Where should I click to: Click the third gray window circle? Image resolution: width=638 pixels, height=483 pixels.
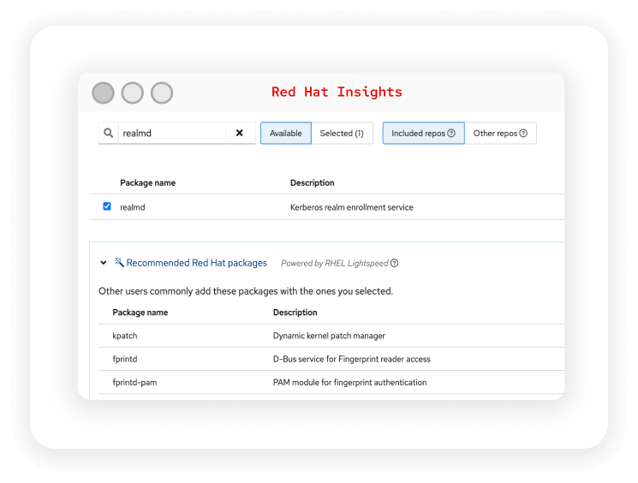[162, 92]
